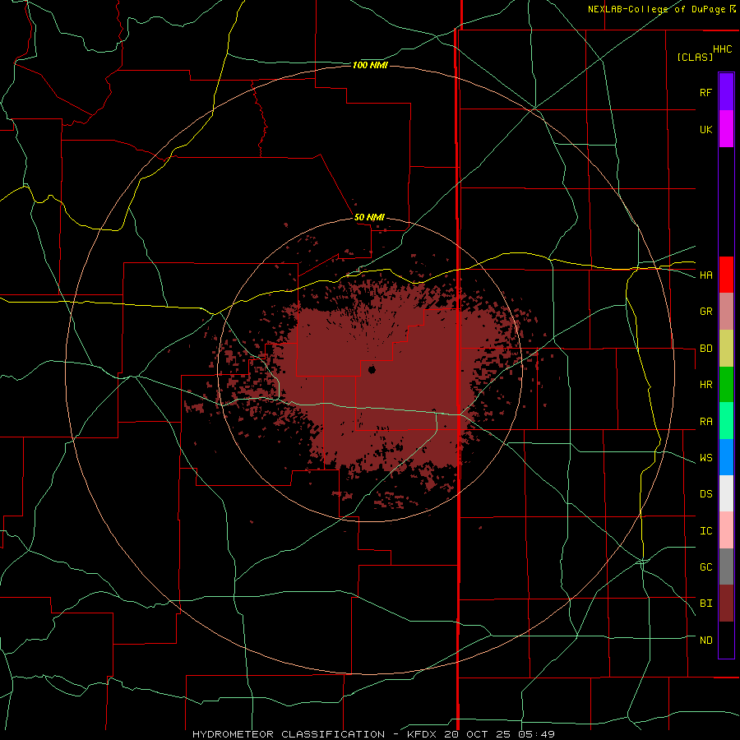Viewport: 740px width, 740px height.
Task: Click the HA legend label
Action: (705, 275)
